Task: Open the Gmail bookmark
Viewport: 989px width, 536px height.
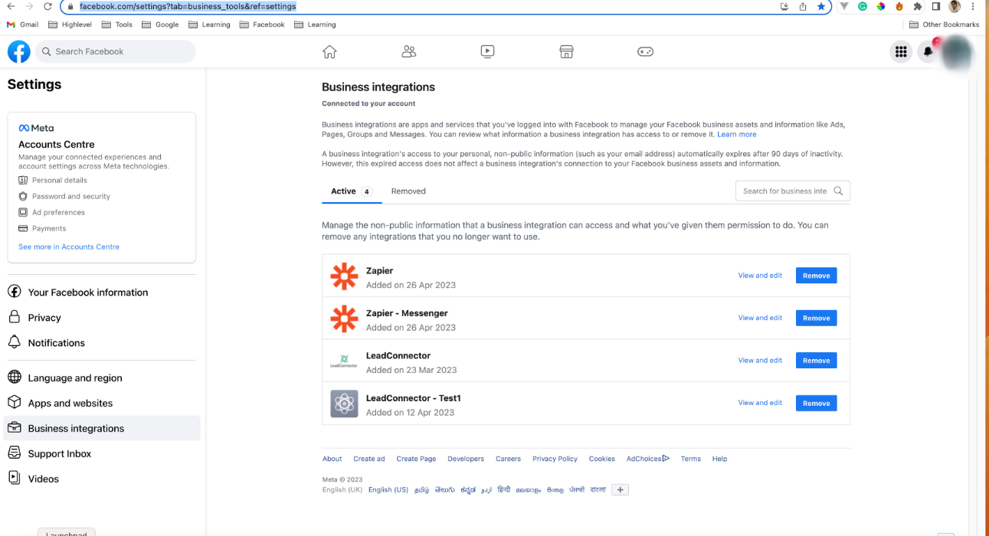Action: (22, 25)
